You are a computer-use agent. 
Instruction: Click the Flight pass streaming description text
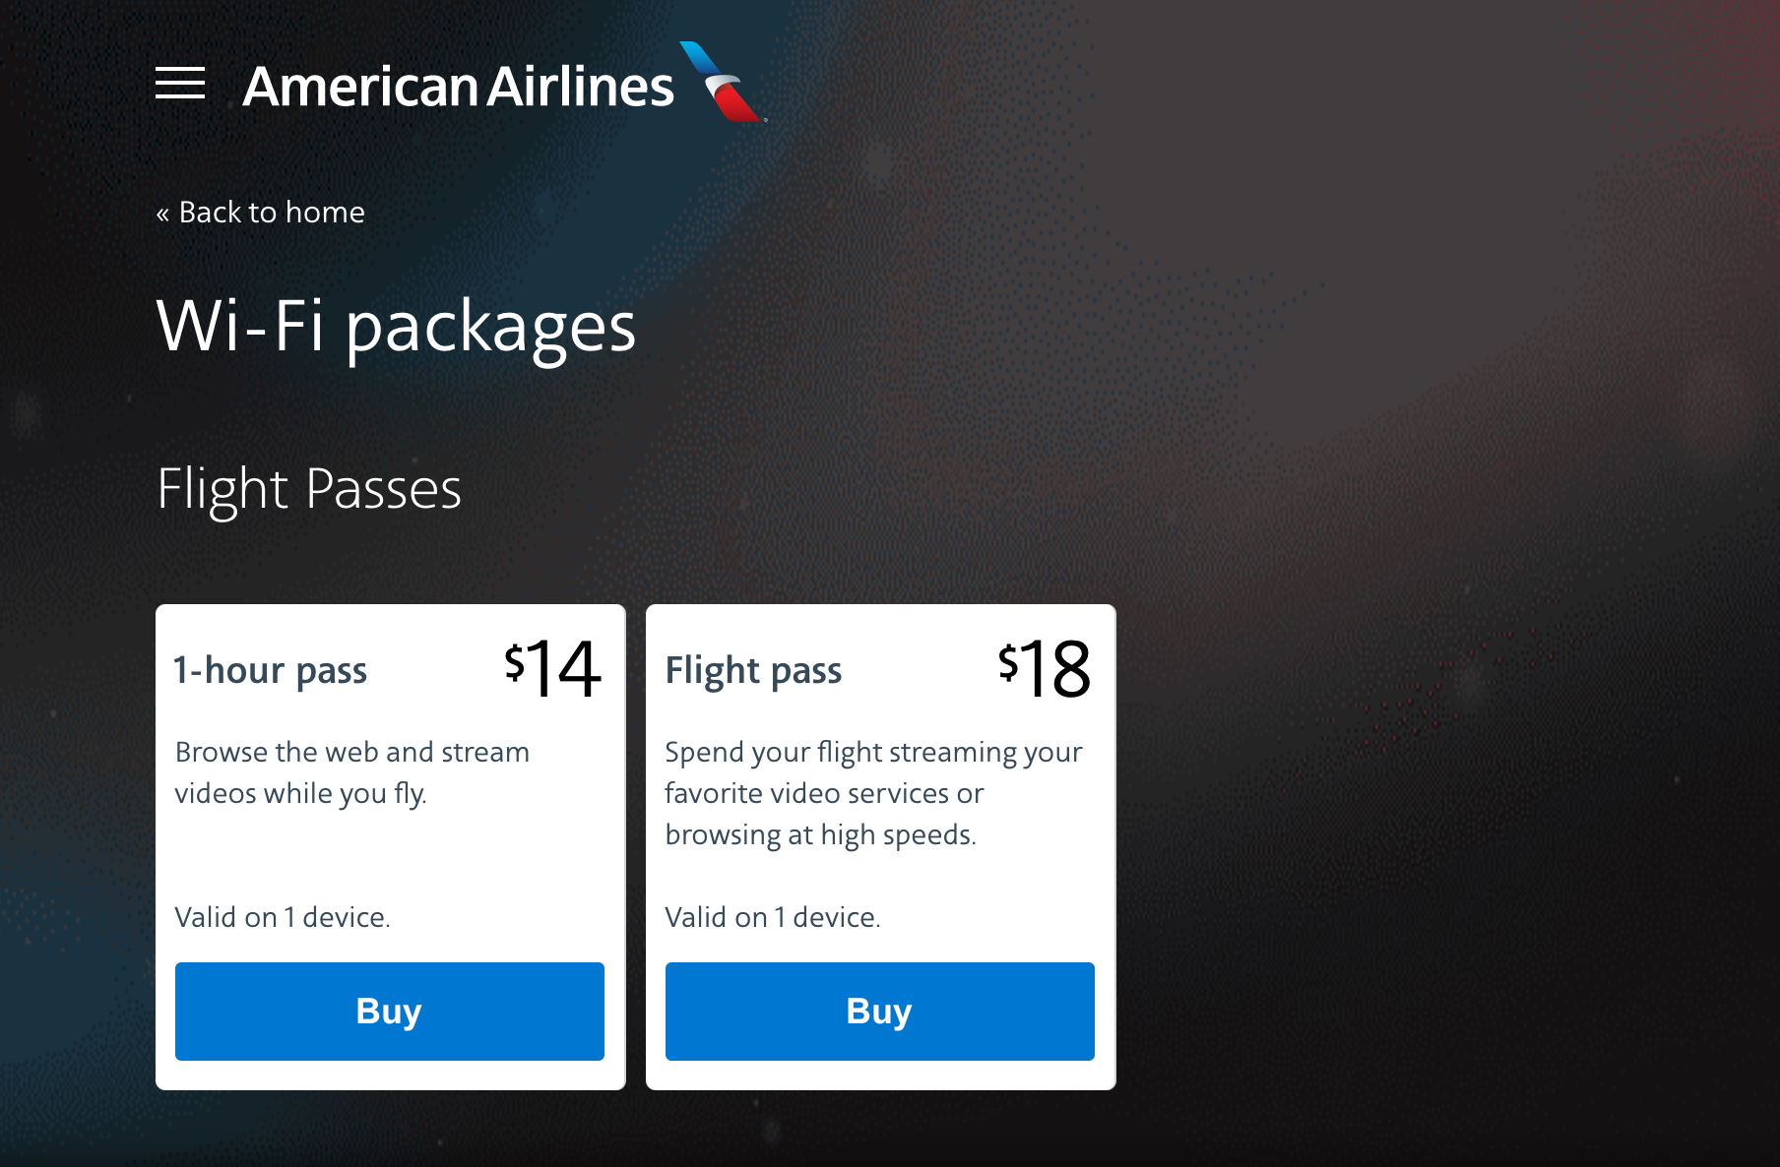[873, 793]
